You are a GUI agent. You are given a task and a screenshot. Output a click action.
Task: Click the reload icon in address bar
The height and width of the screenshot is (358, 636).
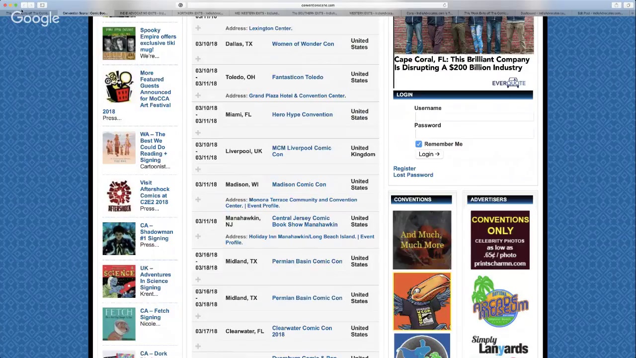tap(445, 5)
